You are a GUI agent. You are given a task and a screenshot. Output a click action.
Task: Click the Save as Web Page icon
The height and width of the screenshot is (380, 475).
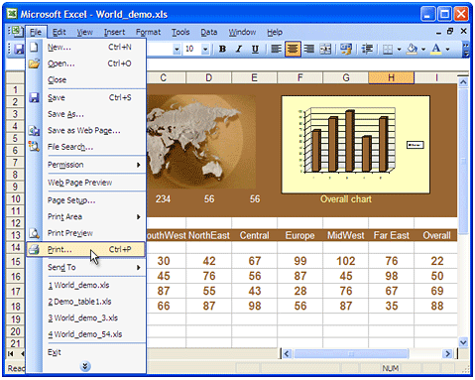34,131
